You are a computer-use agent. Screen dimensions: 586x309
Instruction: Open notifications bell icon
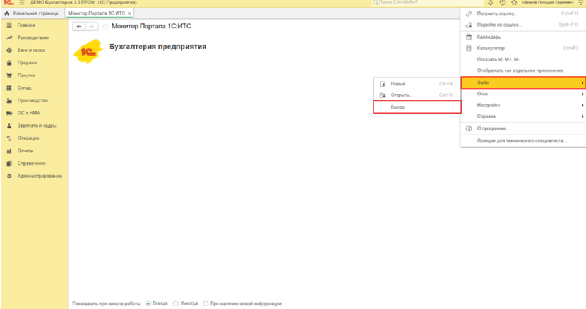[490, 3]
